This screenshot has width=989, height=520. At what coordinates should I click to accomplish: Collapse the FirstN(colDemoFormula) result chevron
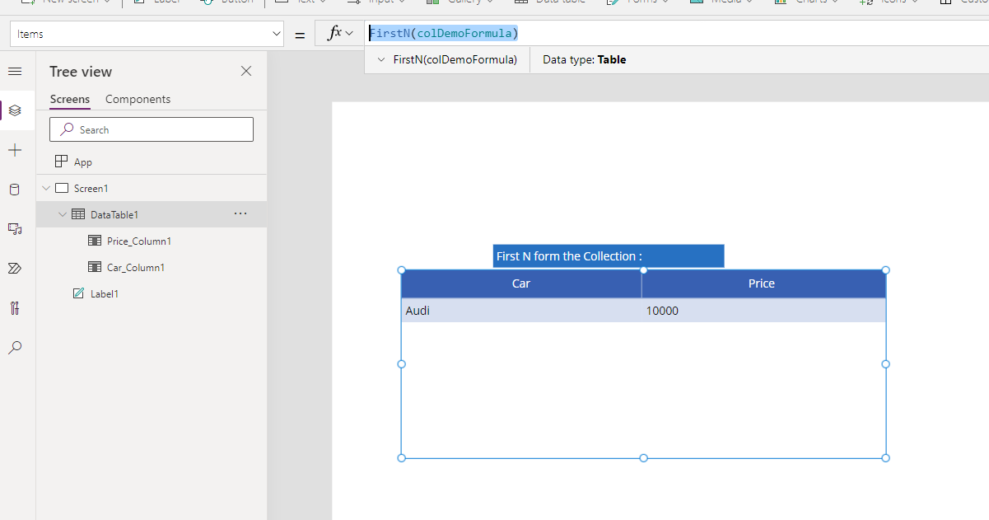tap(380, 60)
